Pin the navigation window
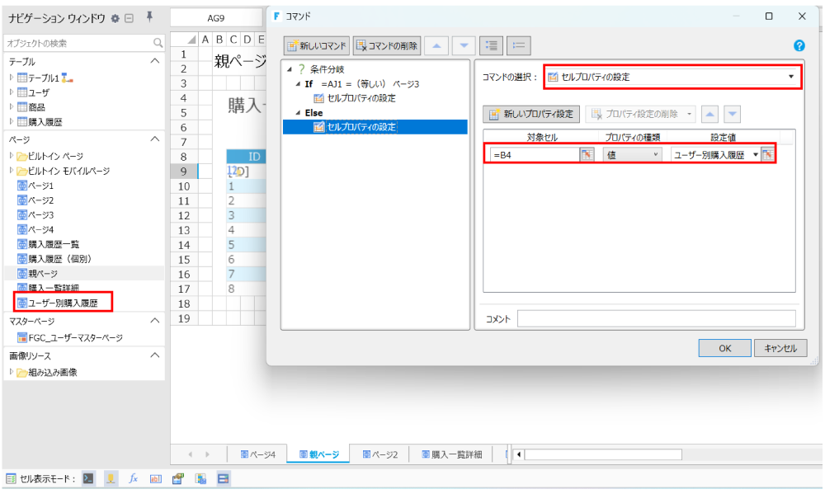Screen dimensions: 825x494 (149, 17)
